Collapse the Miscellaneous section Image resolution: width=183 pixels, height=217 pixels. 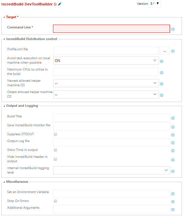coord(4,182)
